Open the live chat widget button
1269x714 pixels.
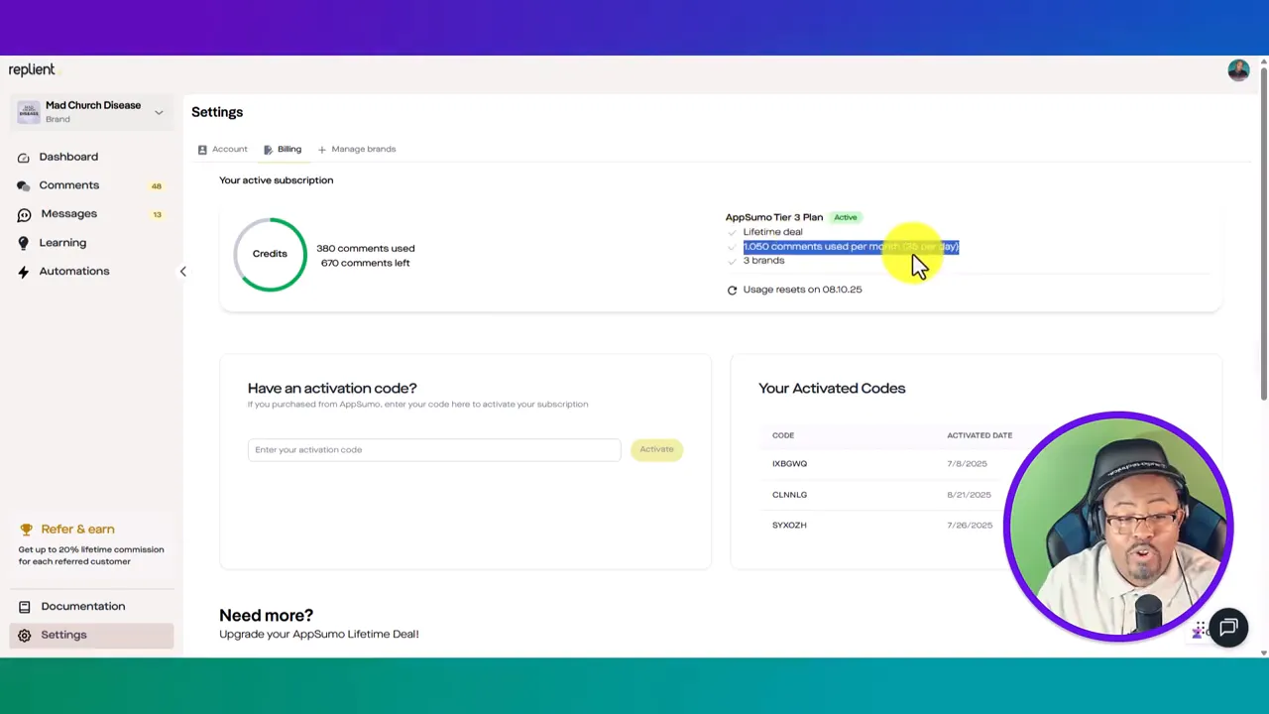[x=1228, y=627]
